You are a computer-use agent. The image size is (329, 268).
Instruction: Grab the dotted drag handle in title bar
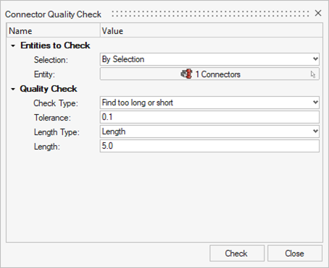pos(210,14)
